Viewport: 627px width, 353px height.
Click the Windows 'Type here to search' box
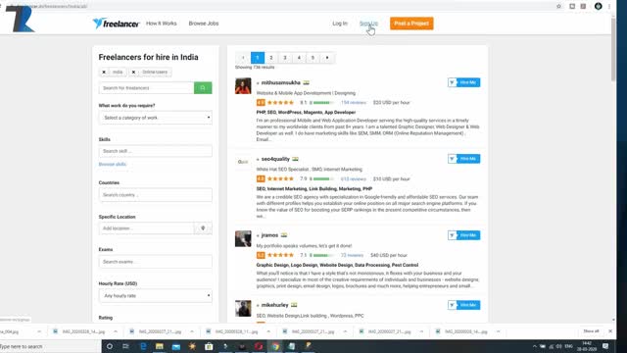coord(50,346)
